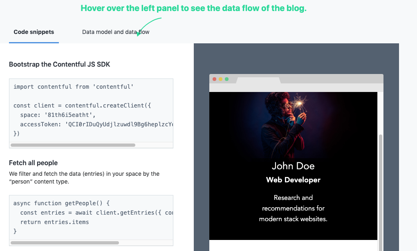Click the red close dot in the browser mockup
The image size is (417, 251).
tap(215, 79)
